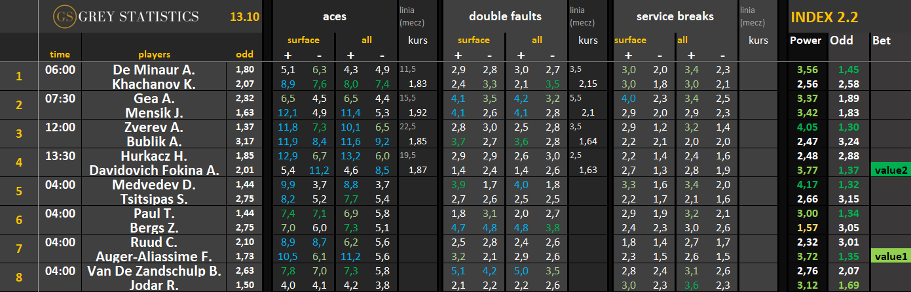Select player Hurkacz H.
The height and width of the screenshot is (292, 911).
point(154,155)
